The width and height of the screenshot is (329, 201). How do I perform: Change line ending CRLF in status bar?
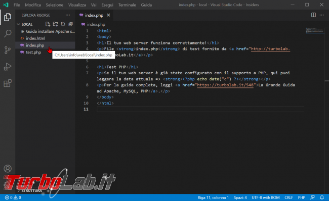tap(289, 197)
